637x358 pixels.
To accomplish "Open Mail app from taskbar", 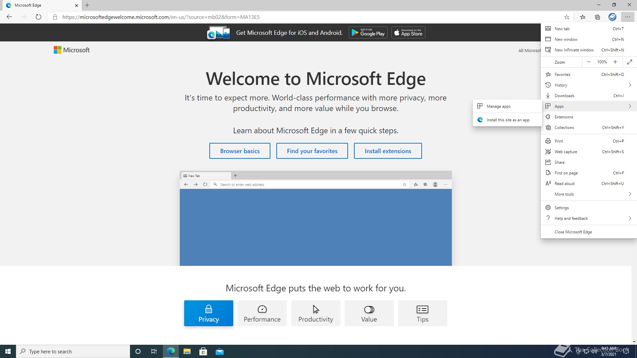I will coord(220,351).
